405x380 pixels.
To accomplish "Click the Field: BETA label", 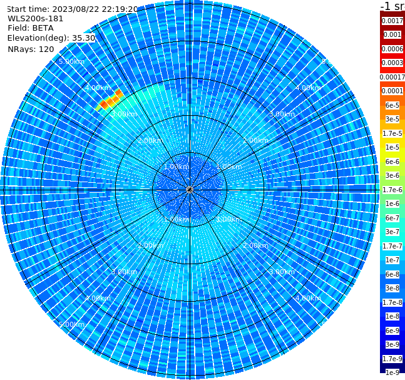I will 31,28.
